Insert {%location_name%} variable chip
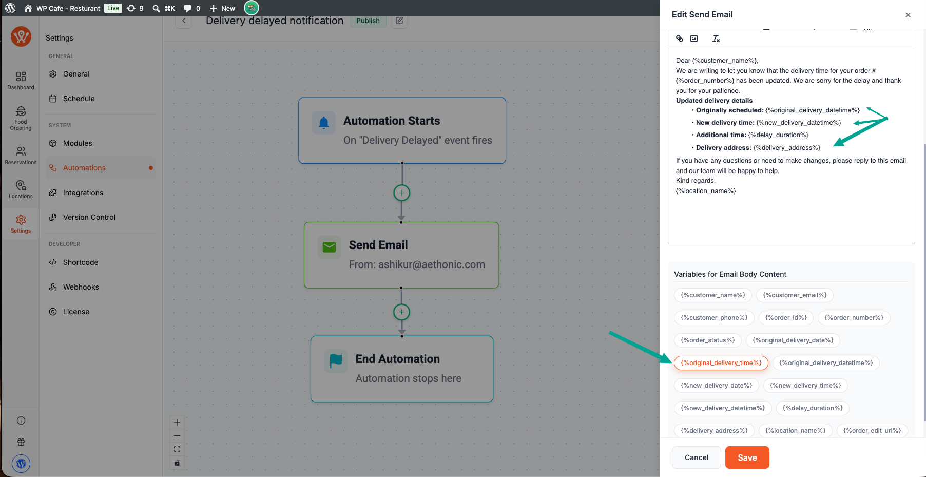The width and height of the screenshot is (926, 477). click(796, 431)
